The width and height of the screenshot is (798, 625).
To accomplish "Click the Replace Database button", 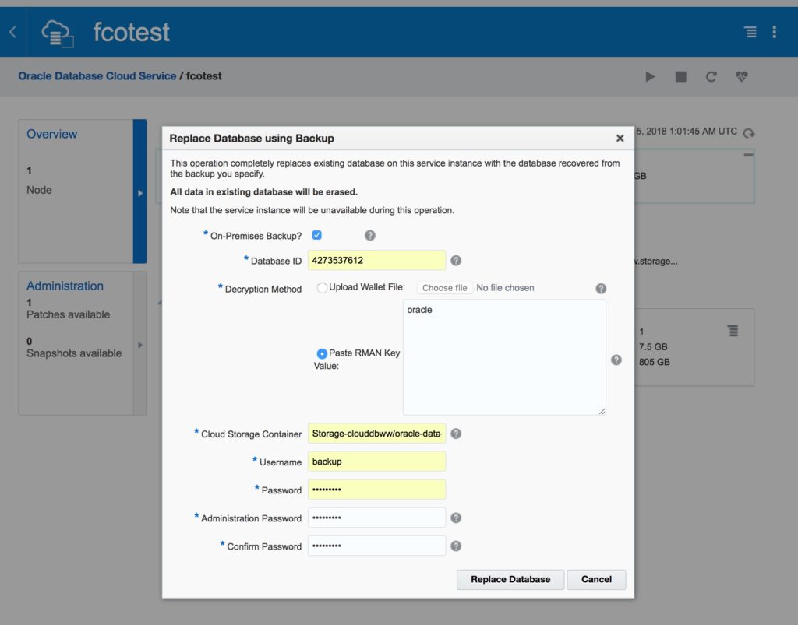I will tap(510, 579).
